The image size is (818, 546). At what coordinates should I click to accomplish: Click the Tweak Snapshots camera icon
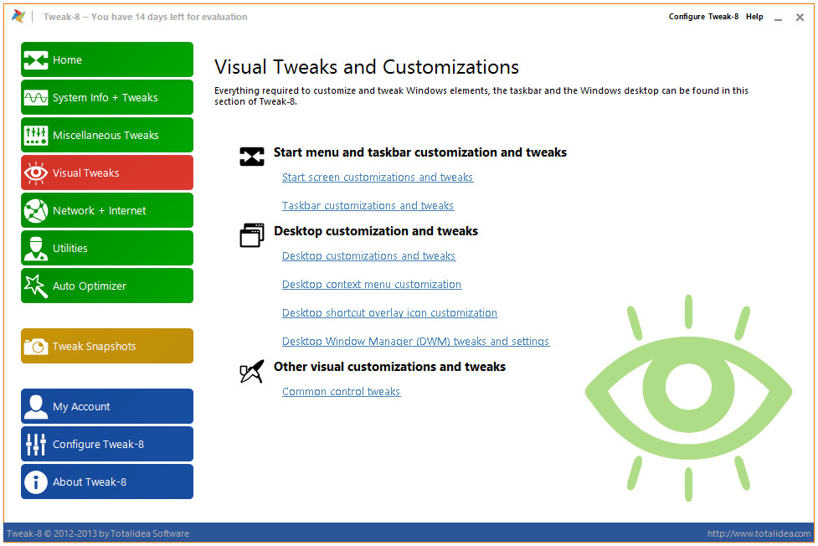pyautogui.click(x=35, y=346)
